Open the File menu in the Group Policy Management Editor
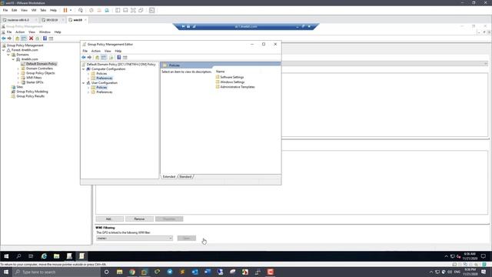The width and height of the screenshot is (492, 277). pos(85,51)
